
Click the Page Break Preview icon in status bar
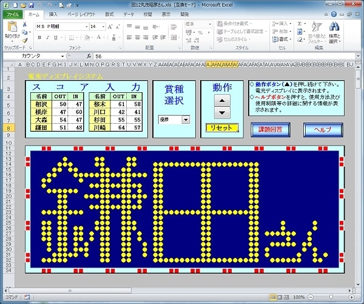pos(286,297)
